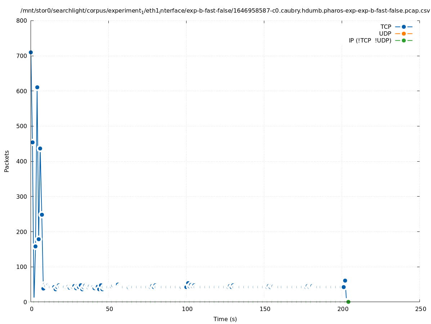Image resolution: width=431 pixels, height=324 pixels.
Task: Select the UDP legend label text
Action: coord(385,34)
